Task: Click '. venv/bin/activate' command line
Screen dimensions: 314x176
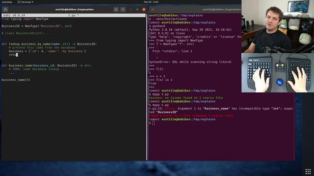Action: click(168, 19)
